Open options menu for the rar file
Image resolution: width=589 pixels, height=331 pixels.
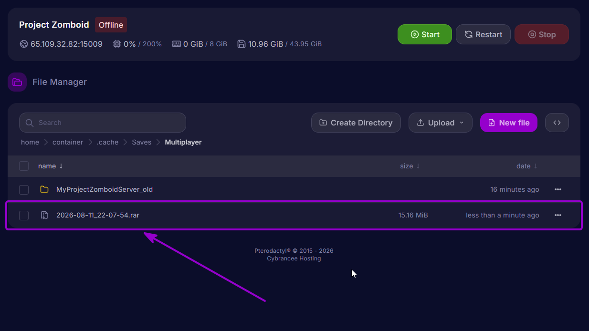tap(557, 215)
